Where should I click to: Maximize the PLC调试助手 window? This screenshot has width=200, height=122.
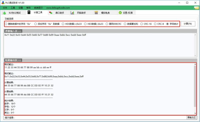tap(187, 3)
